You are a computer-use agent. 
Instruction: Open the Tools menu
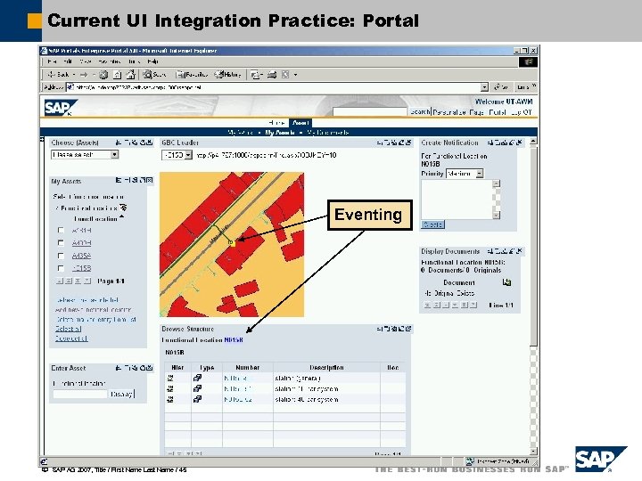134,61
